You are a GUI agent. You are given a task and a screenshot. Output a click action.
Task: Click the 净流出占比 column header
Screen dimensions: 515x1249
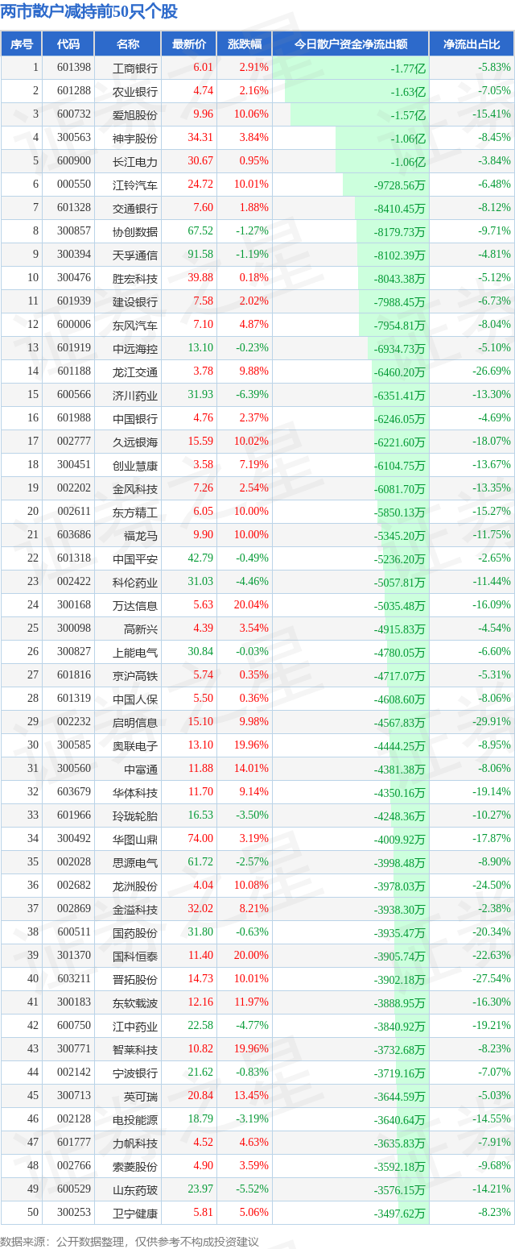(x=472, y=44)
